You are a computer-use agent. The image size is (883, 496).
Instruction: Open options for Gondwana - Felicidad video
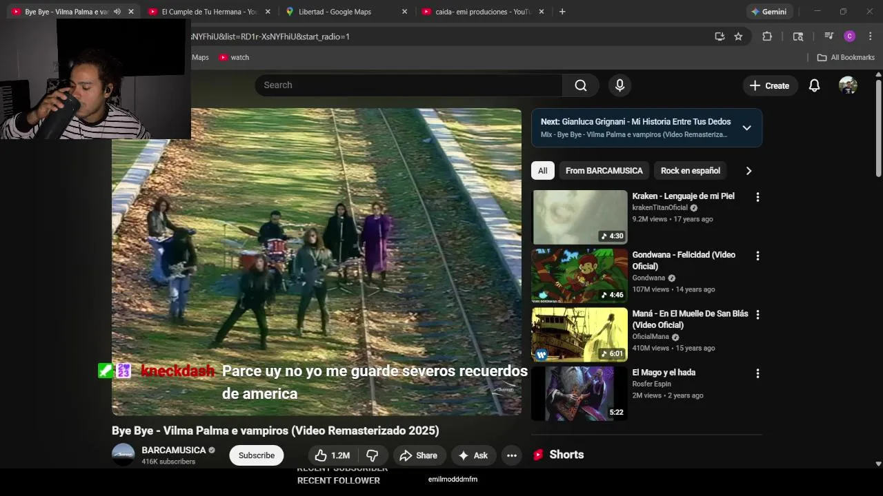point(757,256)
